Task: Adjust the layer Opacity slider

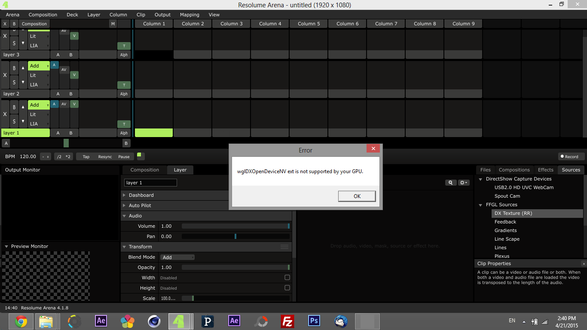Action: pos(235,267)
